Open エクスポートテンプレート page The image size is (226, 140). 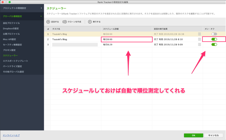pyautogui.click(x=15, y=61)
